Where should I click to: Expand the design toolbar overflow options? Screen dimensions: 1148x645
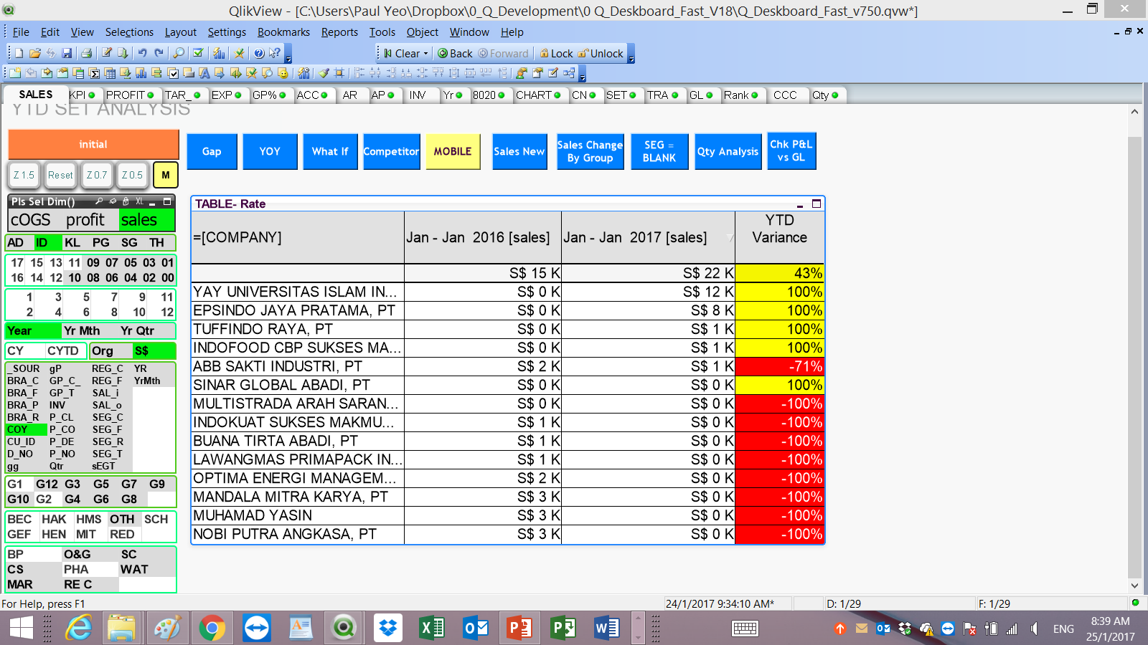(x=583, y=73)
